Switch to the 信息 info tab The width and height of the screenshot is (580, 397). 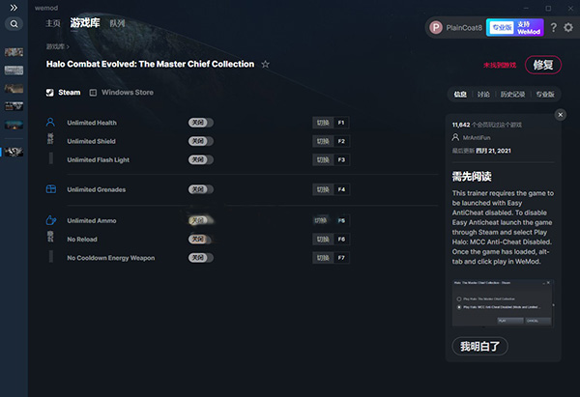coord(460,95)
